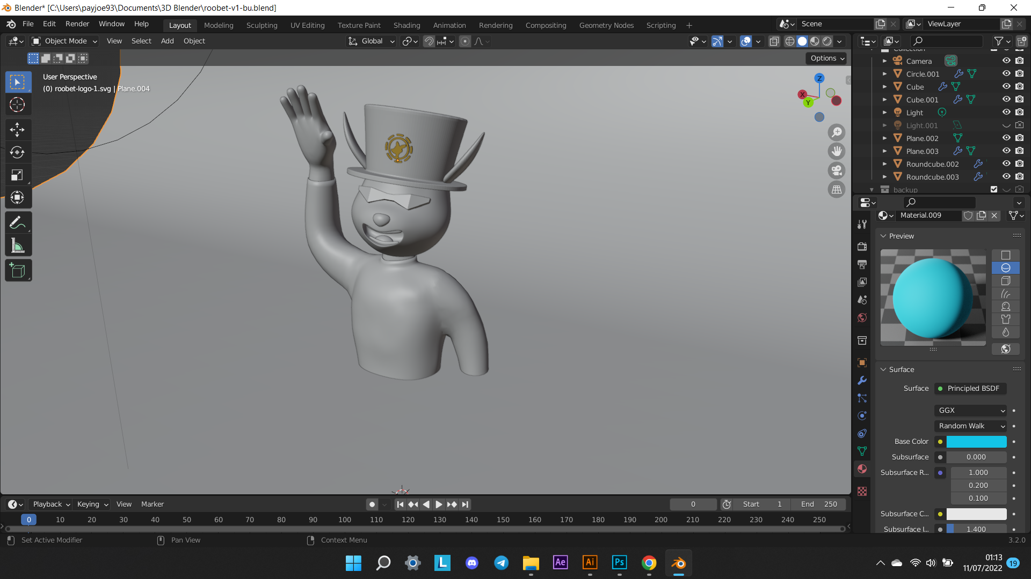Hide the Cube object in viewport

(x=1006, y=86)
